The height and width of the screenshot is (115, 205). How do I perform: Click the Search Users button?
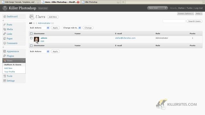(x=194, y=21)
